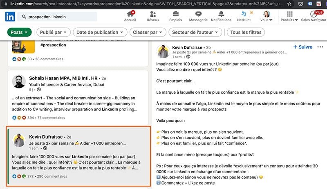The image size is (327, 189).
Task: Click the search field with prospection linkedin
Action: (x=57, y=17)
